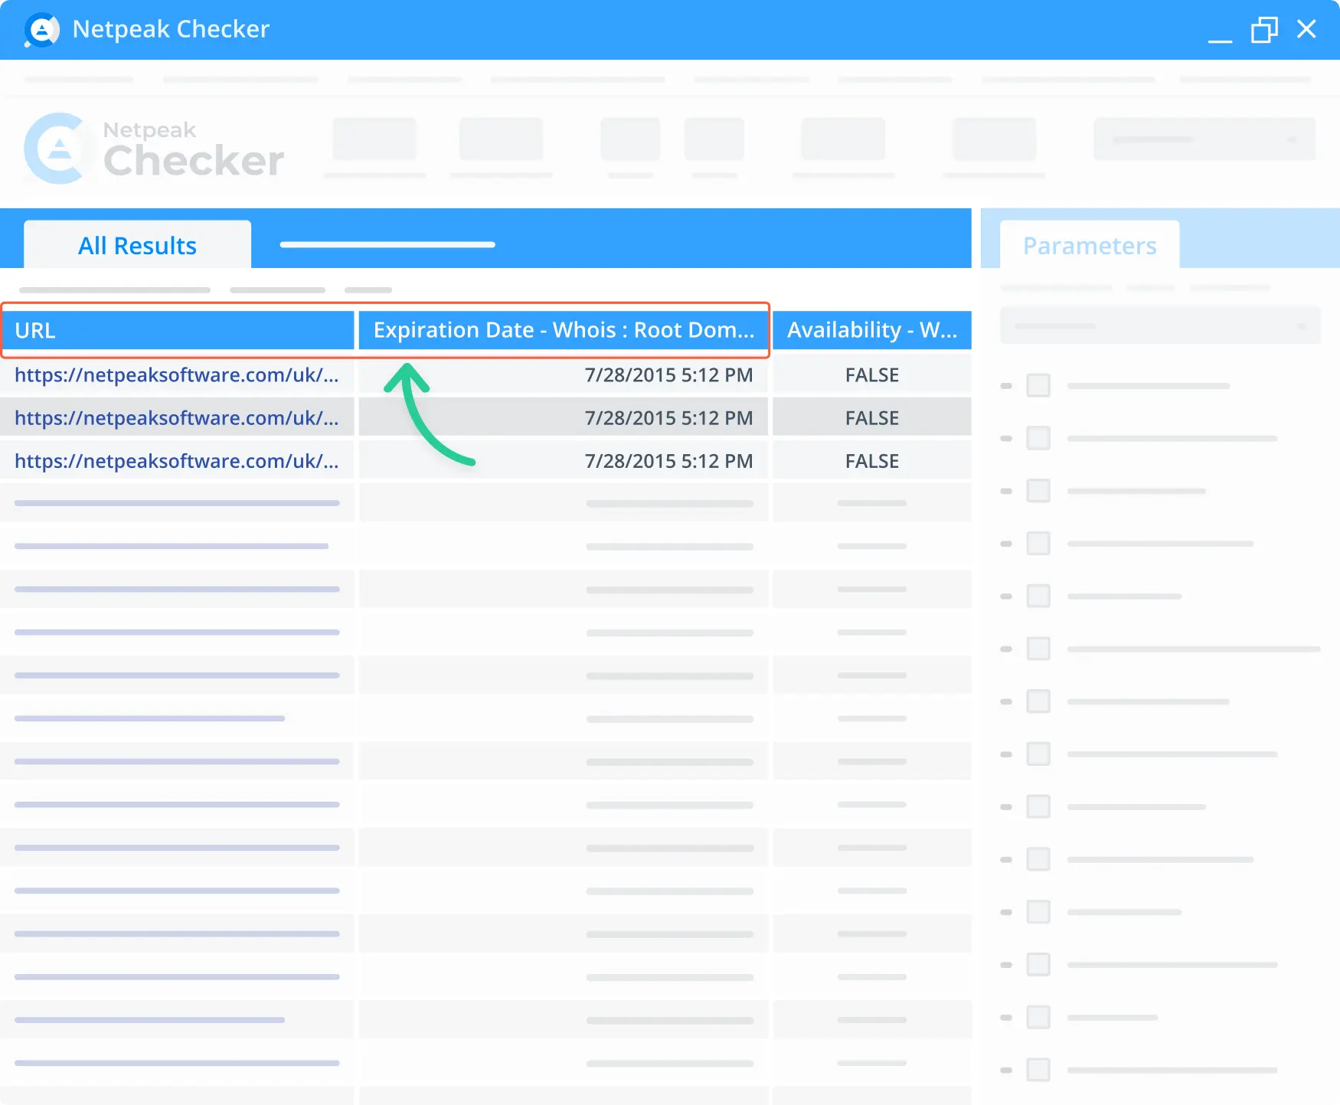Close the Netpeak Checker window
Image resolution: width=1340 pixels, height=1105 pixels.
pyautogui.click(x=1306, y=29)
